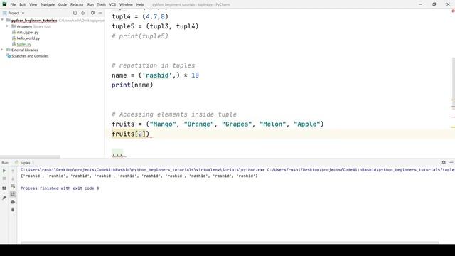
Task: Click the expand all icon in Project panel
Action: pos(83,13)
